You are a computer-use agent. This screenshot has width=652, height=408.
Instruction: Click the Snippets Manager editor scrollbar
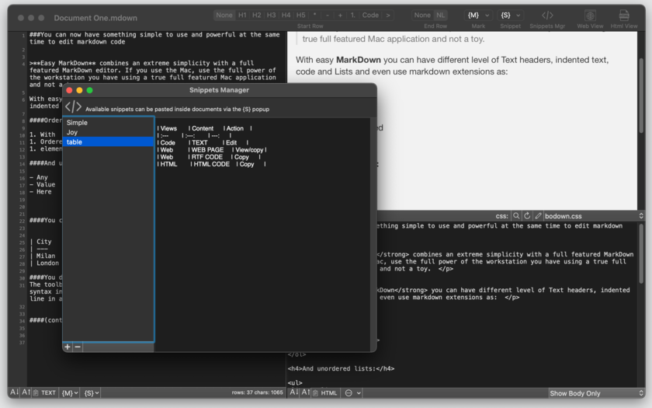point(373,235)
